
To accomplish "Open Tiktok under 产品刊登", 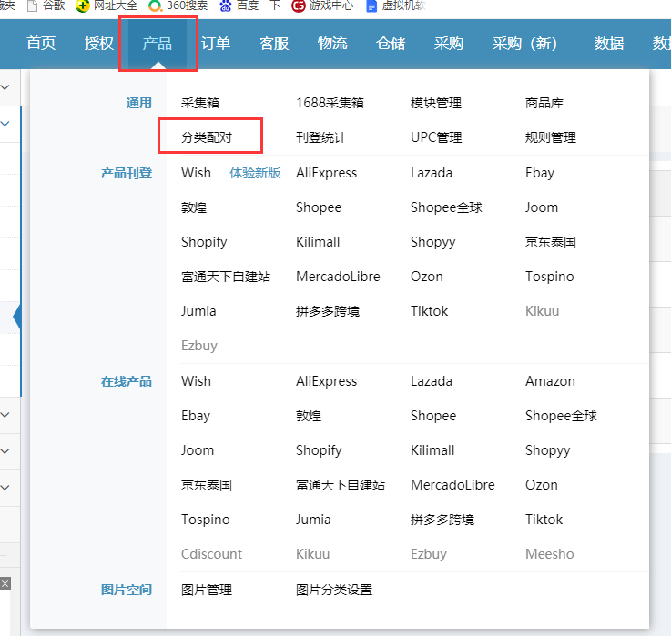I will tap(429, 311).
